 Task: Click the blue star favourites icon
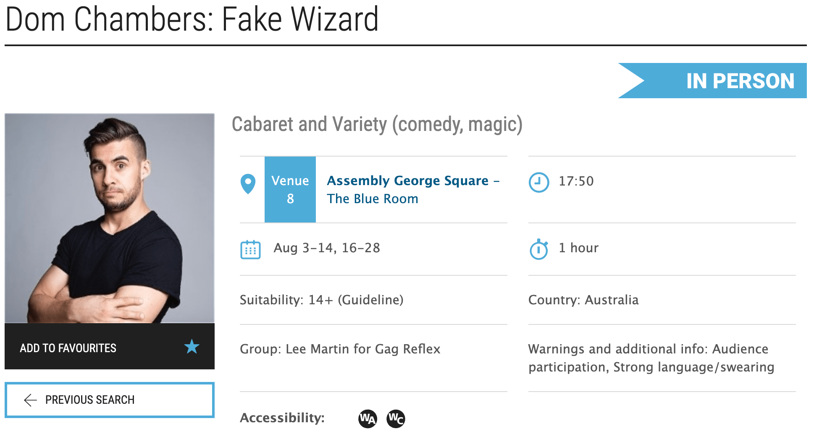(x=192, y=347)
